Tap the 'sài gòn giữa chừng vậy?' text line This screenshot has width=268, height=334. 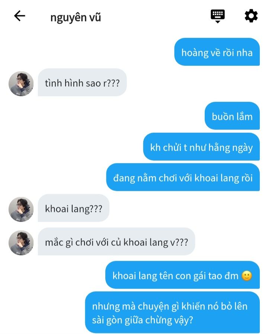click(143, 320)
